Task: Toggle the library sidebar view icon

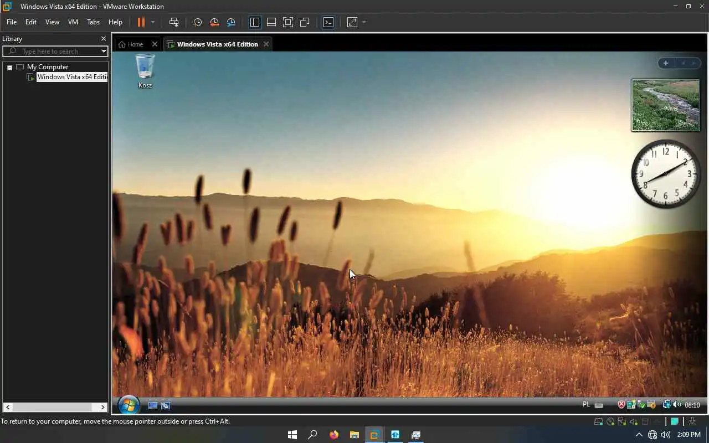Action: (x=255, y=22)
